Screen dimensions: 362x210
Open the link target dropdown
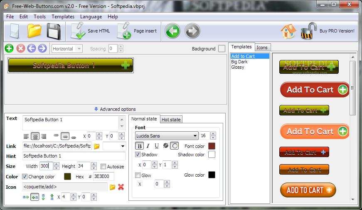point(115,146)
